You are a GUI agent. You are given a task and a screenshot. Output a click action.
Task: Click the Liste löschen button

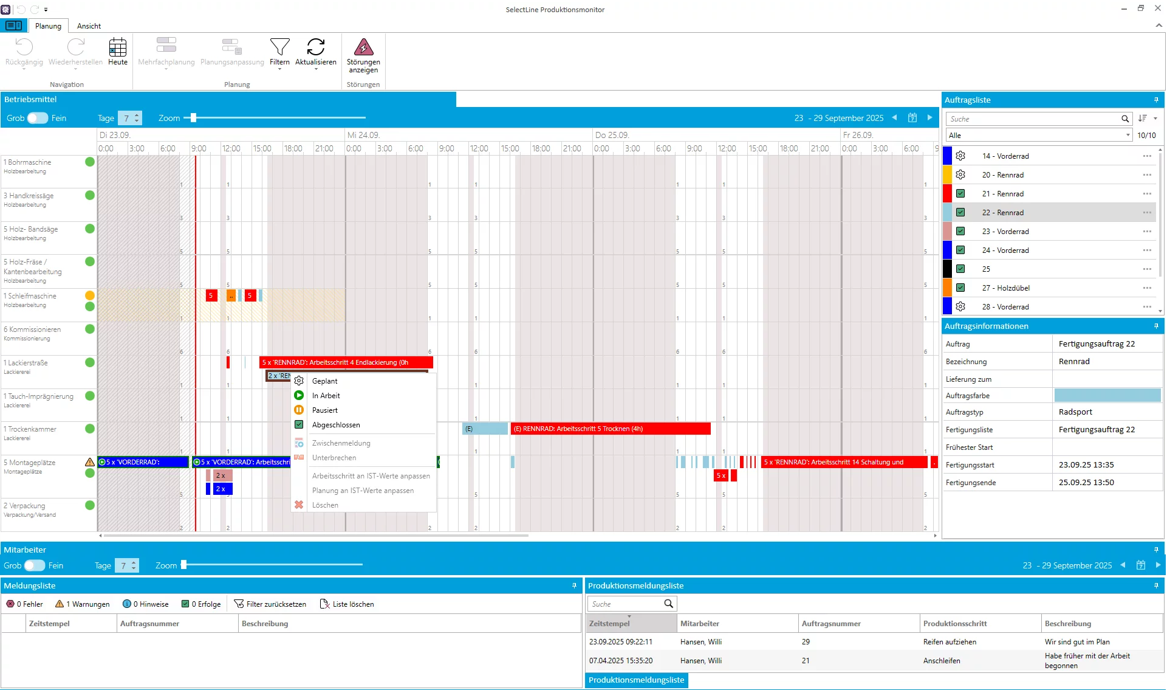pos(347,604)
